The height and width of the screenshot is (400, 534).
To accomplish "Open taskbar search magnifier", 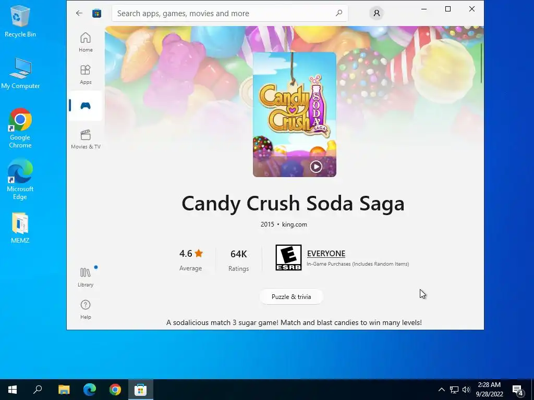I will [x=38, y=390].
